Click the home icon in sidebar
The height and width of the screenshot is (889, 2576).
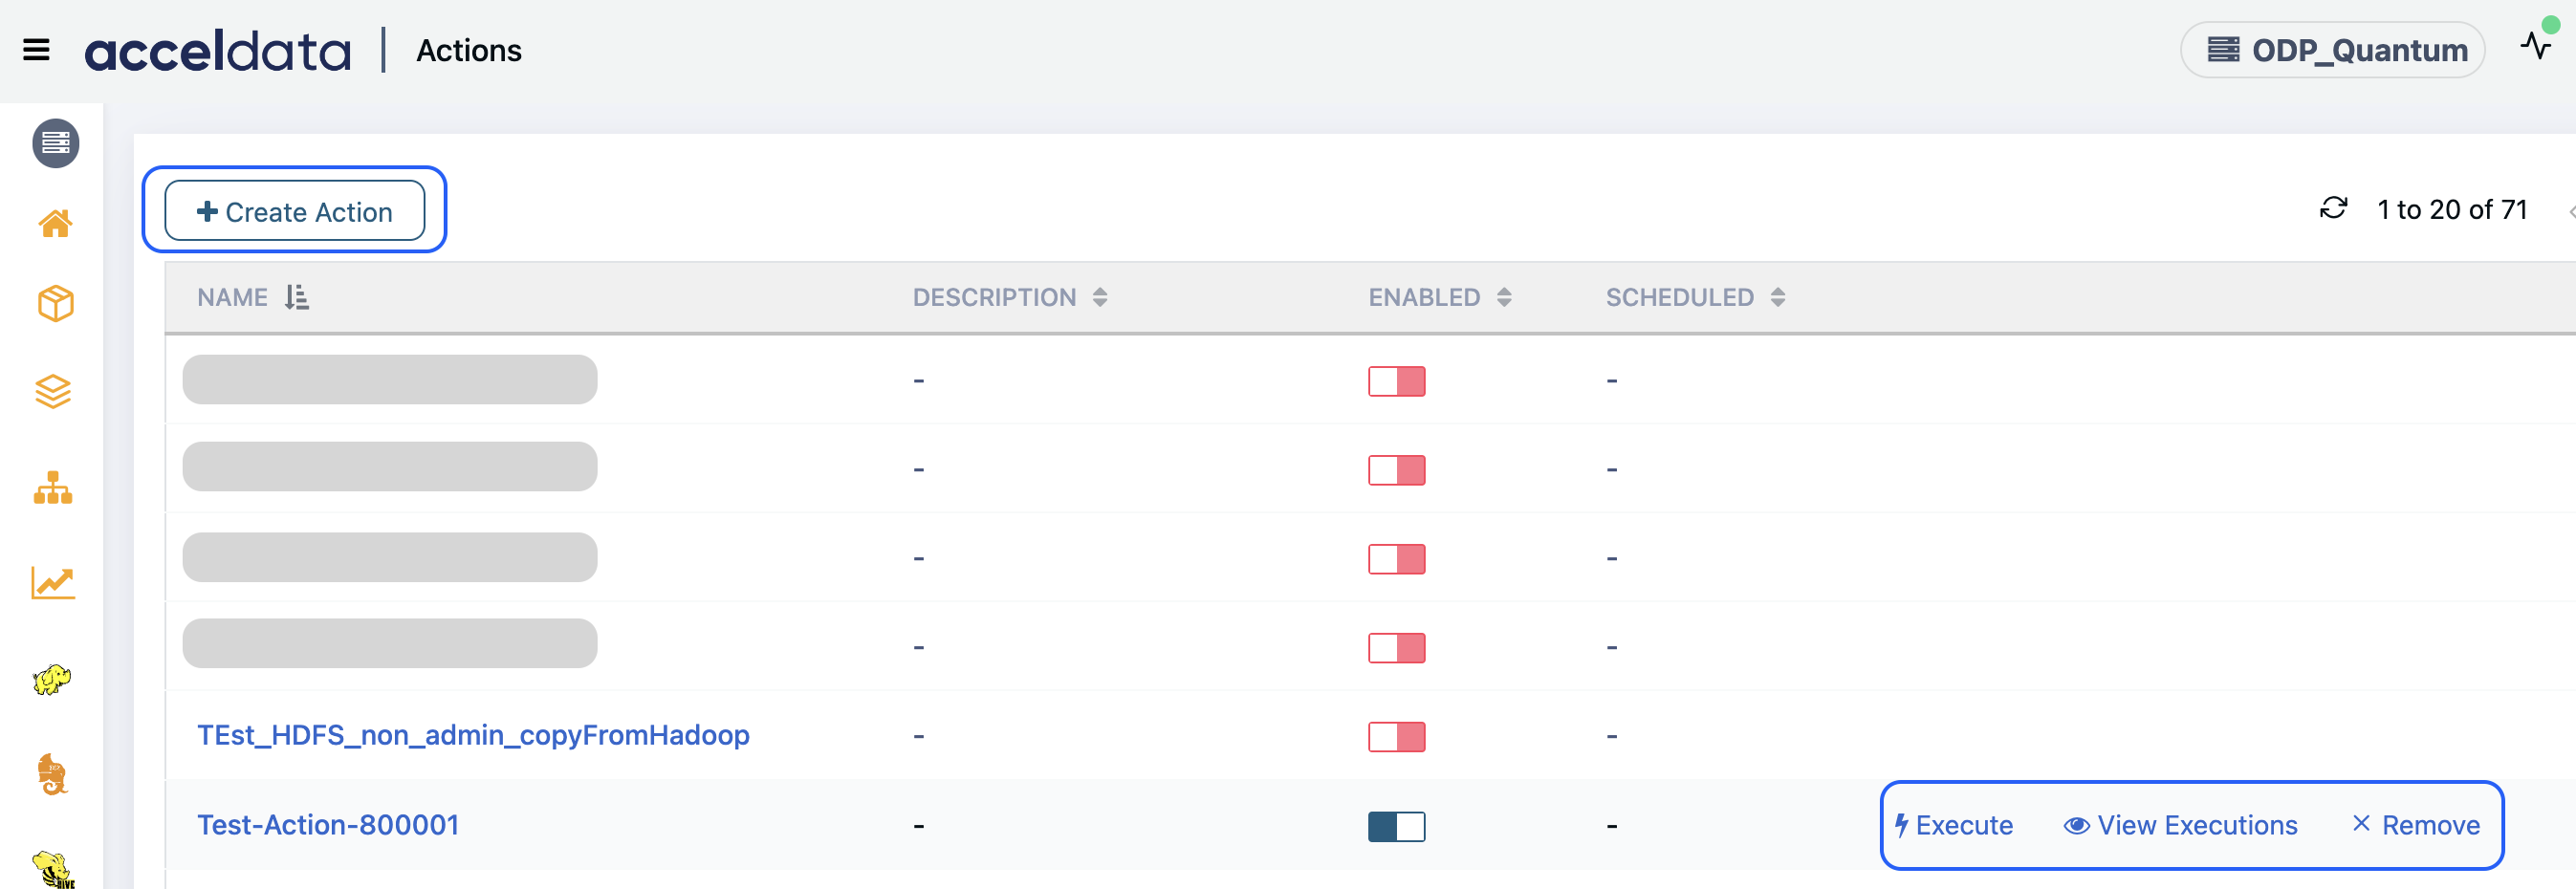coord(55,223)
